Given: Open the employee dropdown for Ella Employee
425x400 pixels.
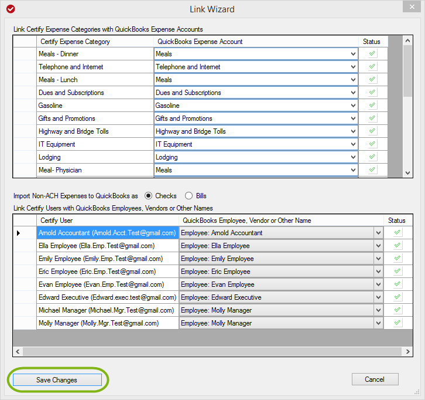Looking at the screenshot, I should [378, 246].
